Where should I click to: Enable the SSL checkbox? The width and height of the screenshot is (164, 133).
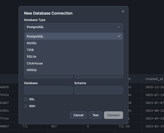coord(26,99)
